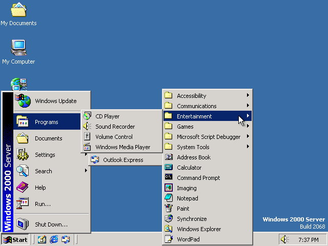328x246 pixels.
Task: Select the network places desktop icon
Action: (x=19, y=84)
